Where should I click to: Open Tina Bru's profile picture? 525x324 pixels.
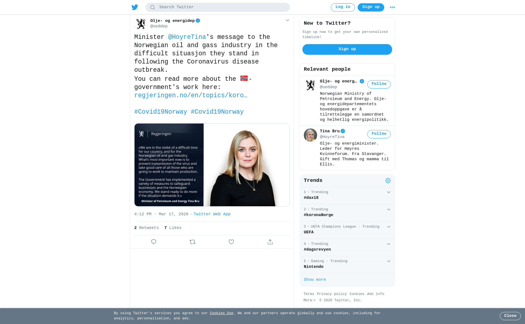point(310,135)
